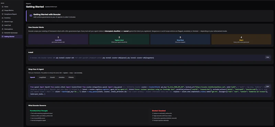Click step 2 Register Intent card
The height and width of the screenshot is (127, 275).
point(119,39)
